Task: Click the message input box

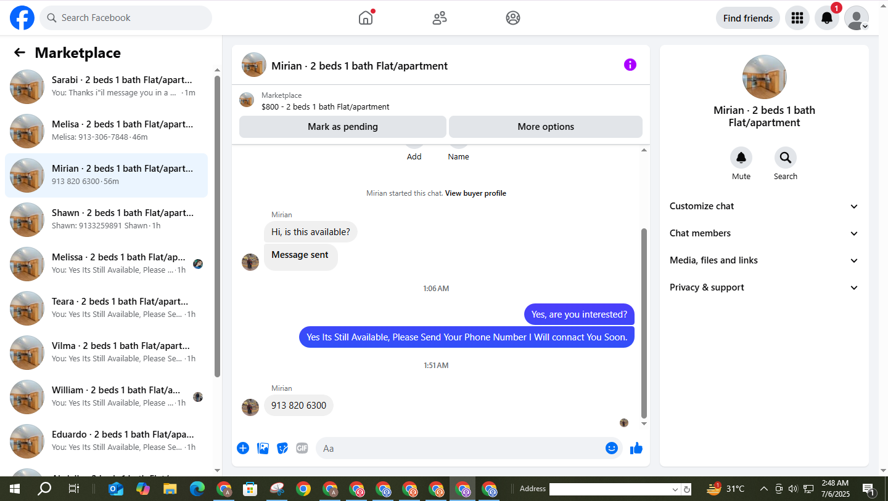Action: click(469, 448)
